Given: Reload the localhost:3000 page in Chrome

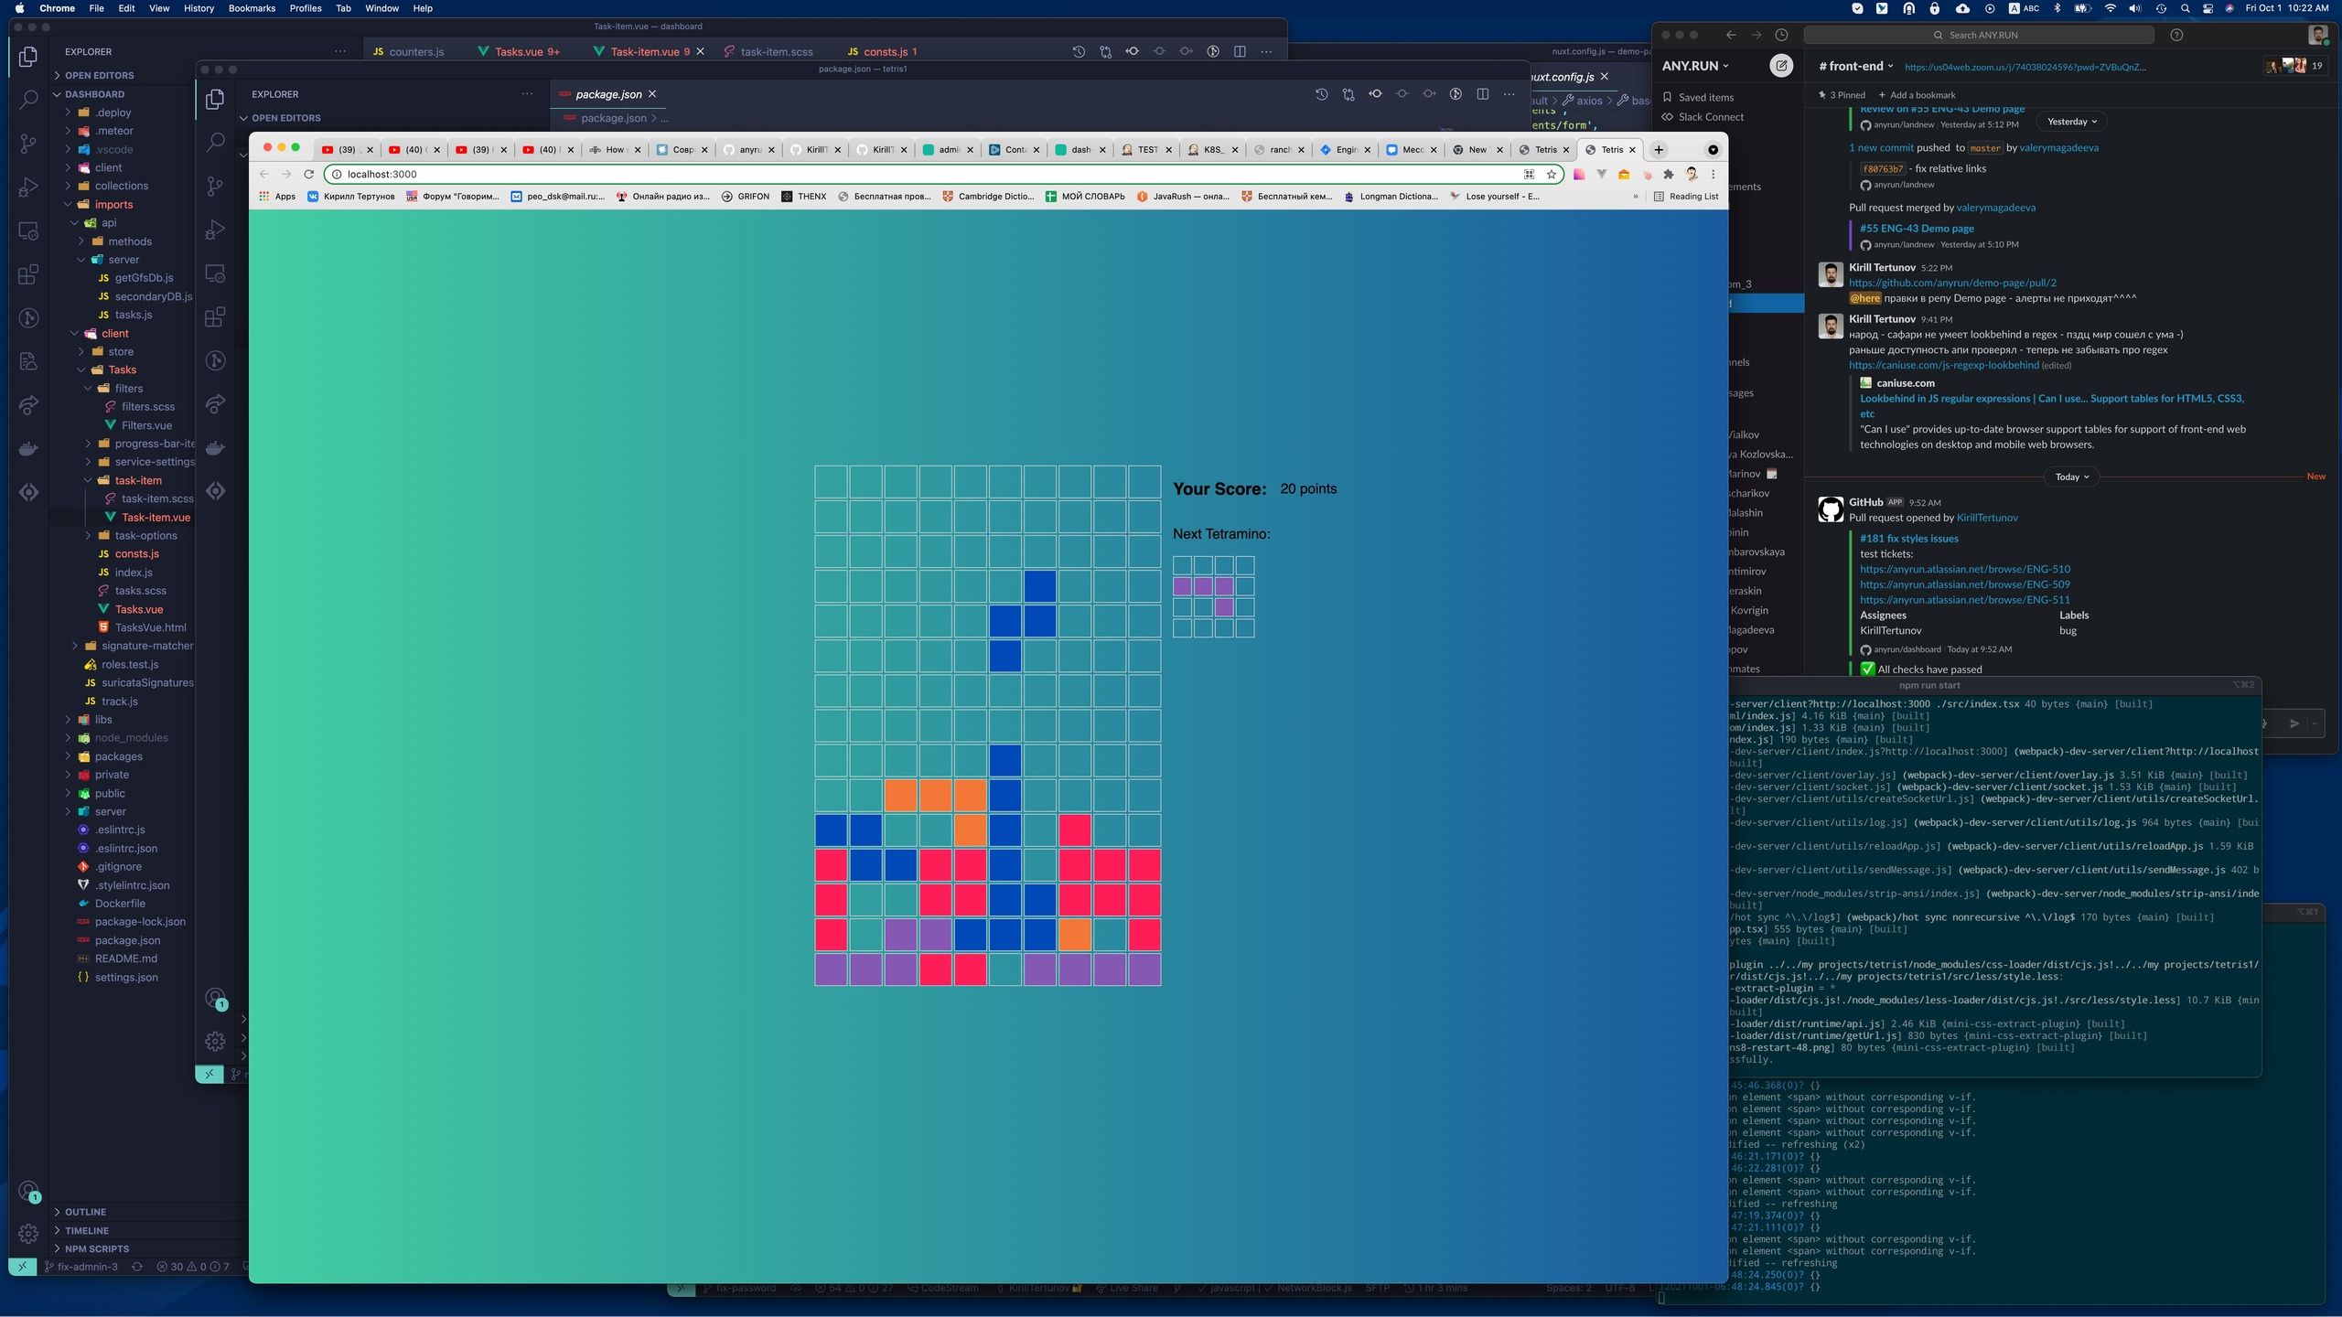Looking at the screenshot, I should pyautogui.click(x=308, y=174).
